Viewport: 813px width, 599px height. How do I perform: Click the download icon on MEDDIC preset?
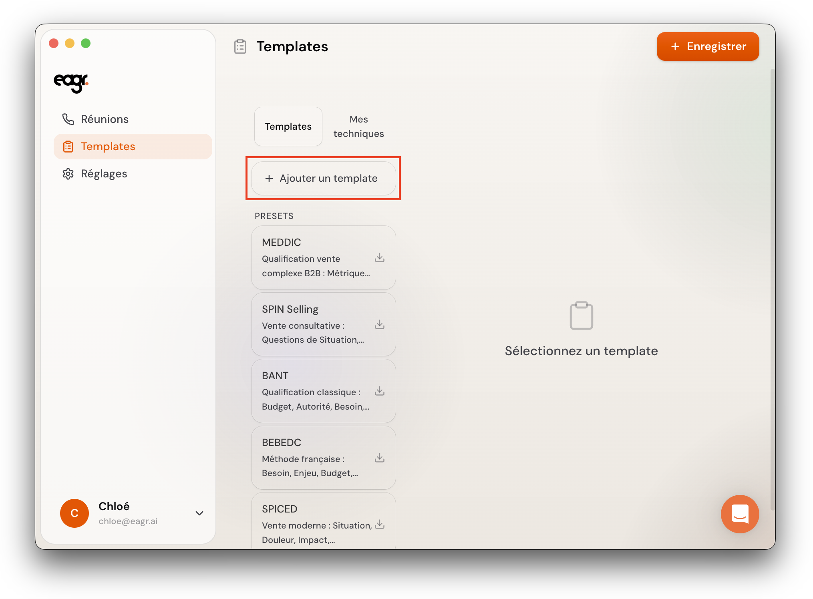[379, 258]
